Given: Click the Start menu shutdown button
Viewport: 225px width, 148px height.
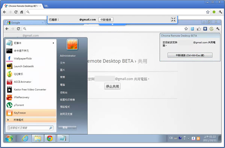Looking at the screenshot, I should click(x=65, y=128).
